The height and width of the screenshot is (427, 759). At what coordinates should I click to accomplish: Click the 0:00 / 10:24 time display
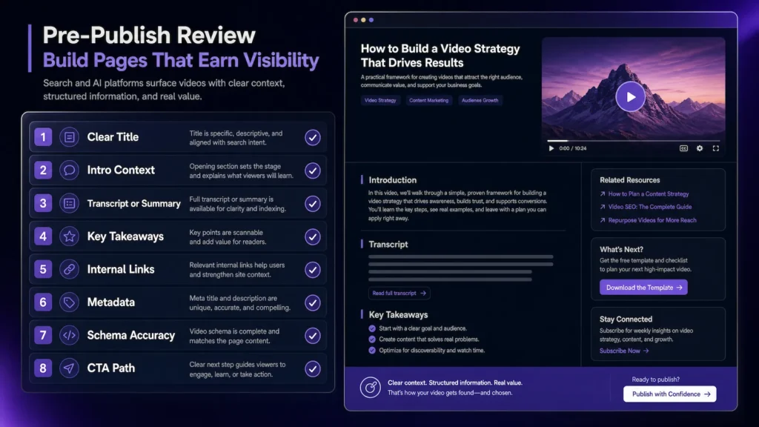tap(573, 148)
